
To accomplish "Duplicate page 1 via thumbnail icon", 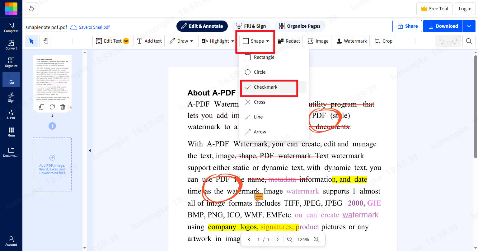I will [42, 107].
